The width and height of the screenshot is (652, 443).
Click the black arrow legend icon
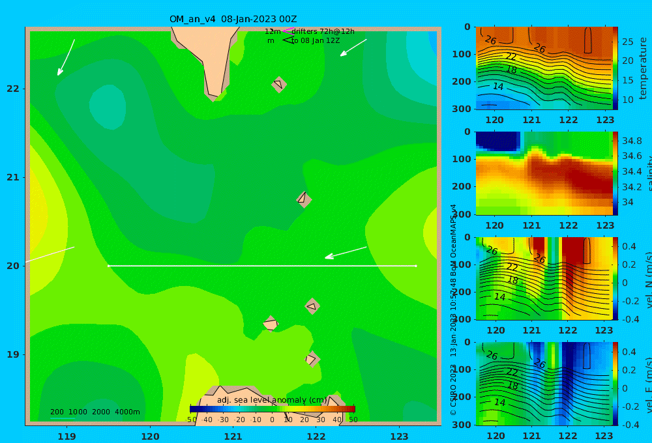tap(288, 40)
